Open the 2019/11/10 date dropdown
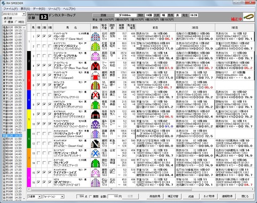The height and width of the screenshot is (203, 257). coord(24,14)
